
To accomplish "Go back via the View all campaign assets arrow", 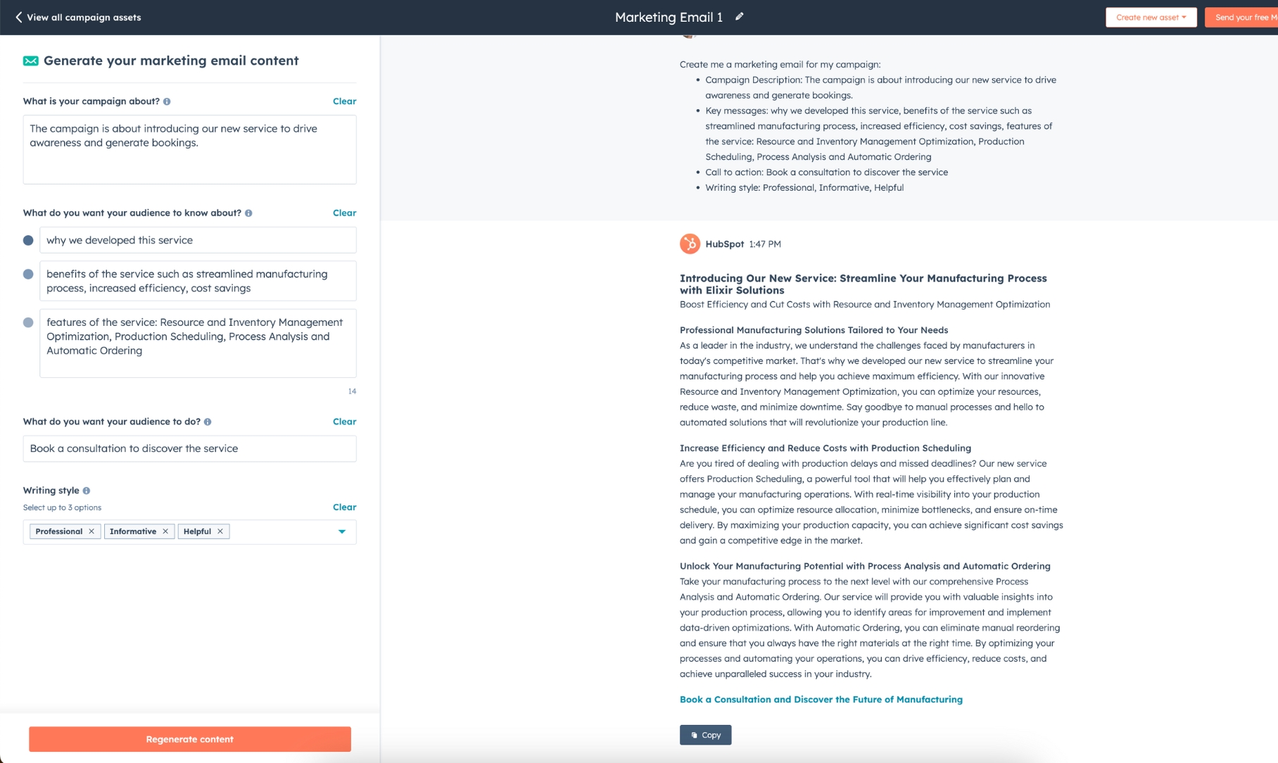I will click(19, 17).
